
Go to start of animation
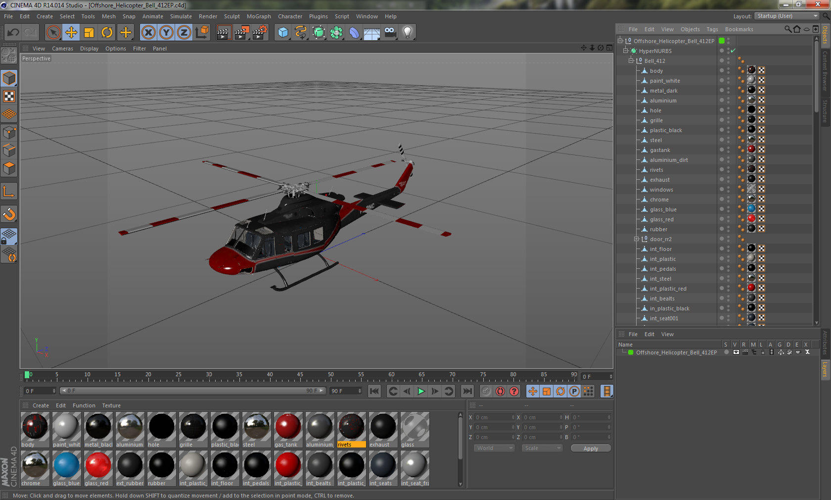click(x=374, y=391)
